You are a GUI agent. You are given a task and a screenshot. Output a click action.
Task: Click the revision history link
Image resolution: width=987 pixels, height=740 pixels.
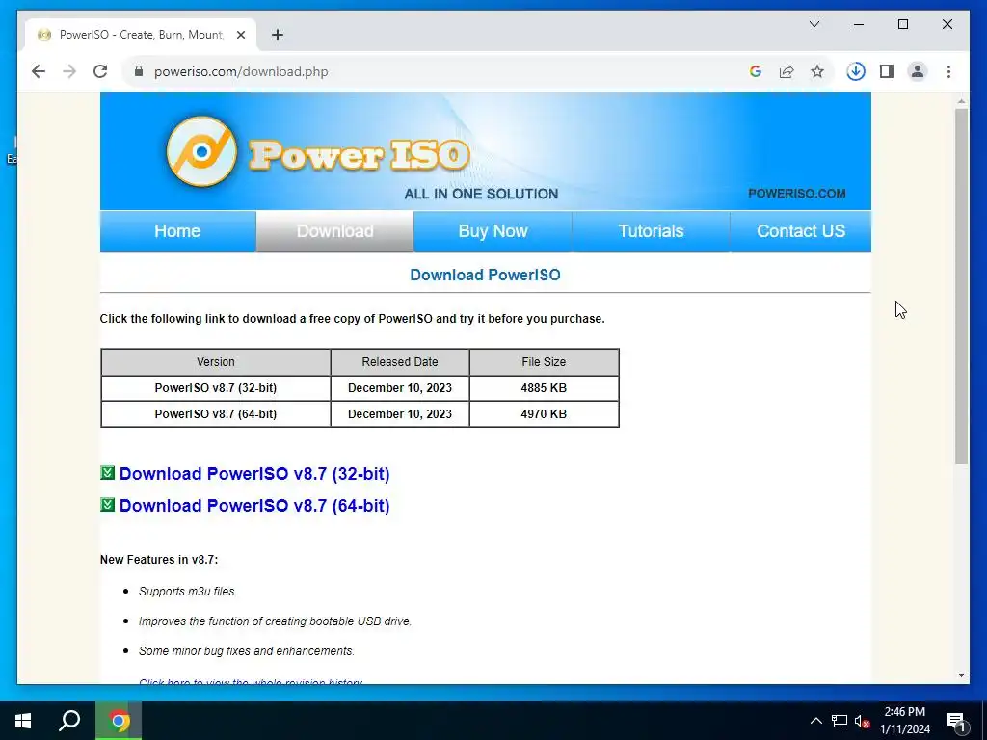tap(251, 682)
